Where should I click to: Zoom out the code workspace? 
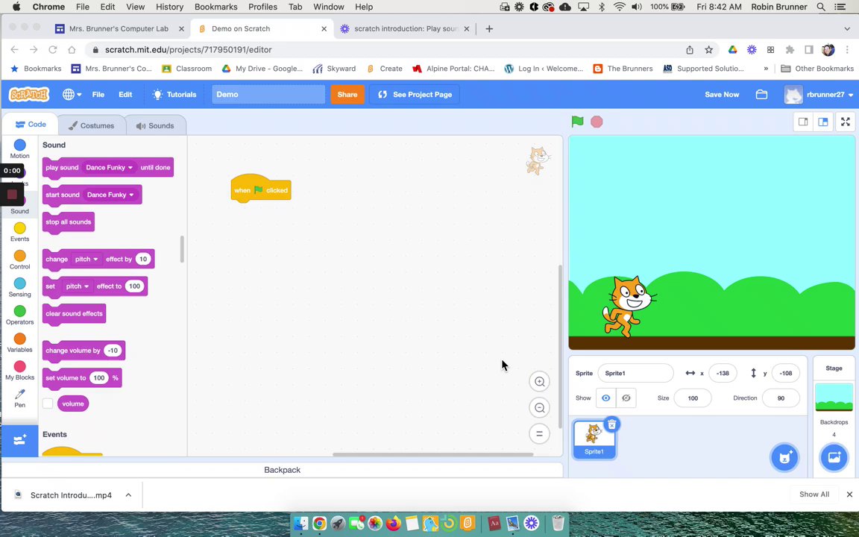[540, 408]
